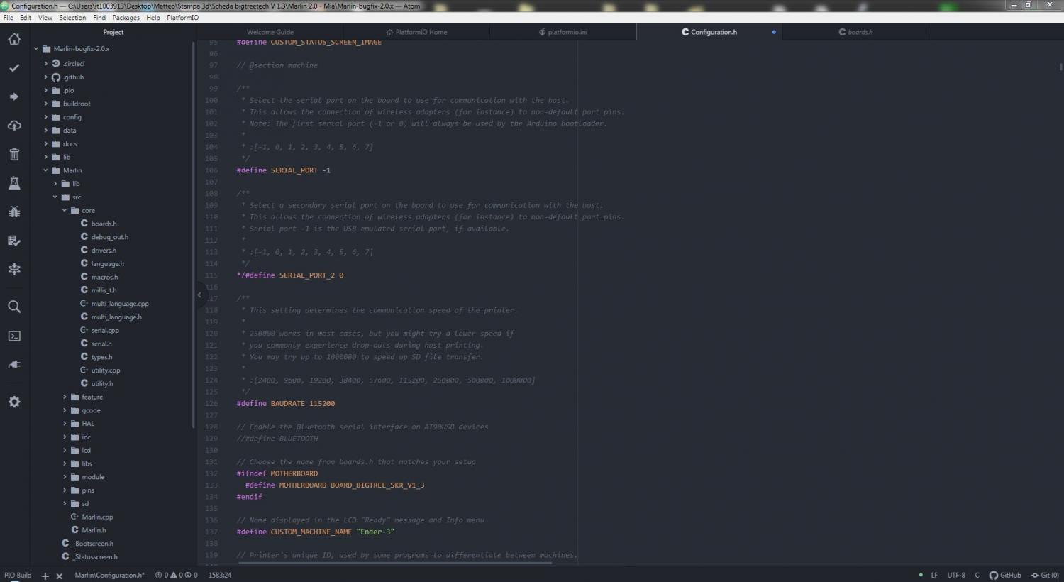Click modified dot on Configuration.h tab
The image size is (1064, 582).
click(x=774, y=32)
